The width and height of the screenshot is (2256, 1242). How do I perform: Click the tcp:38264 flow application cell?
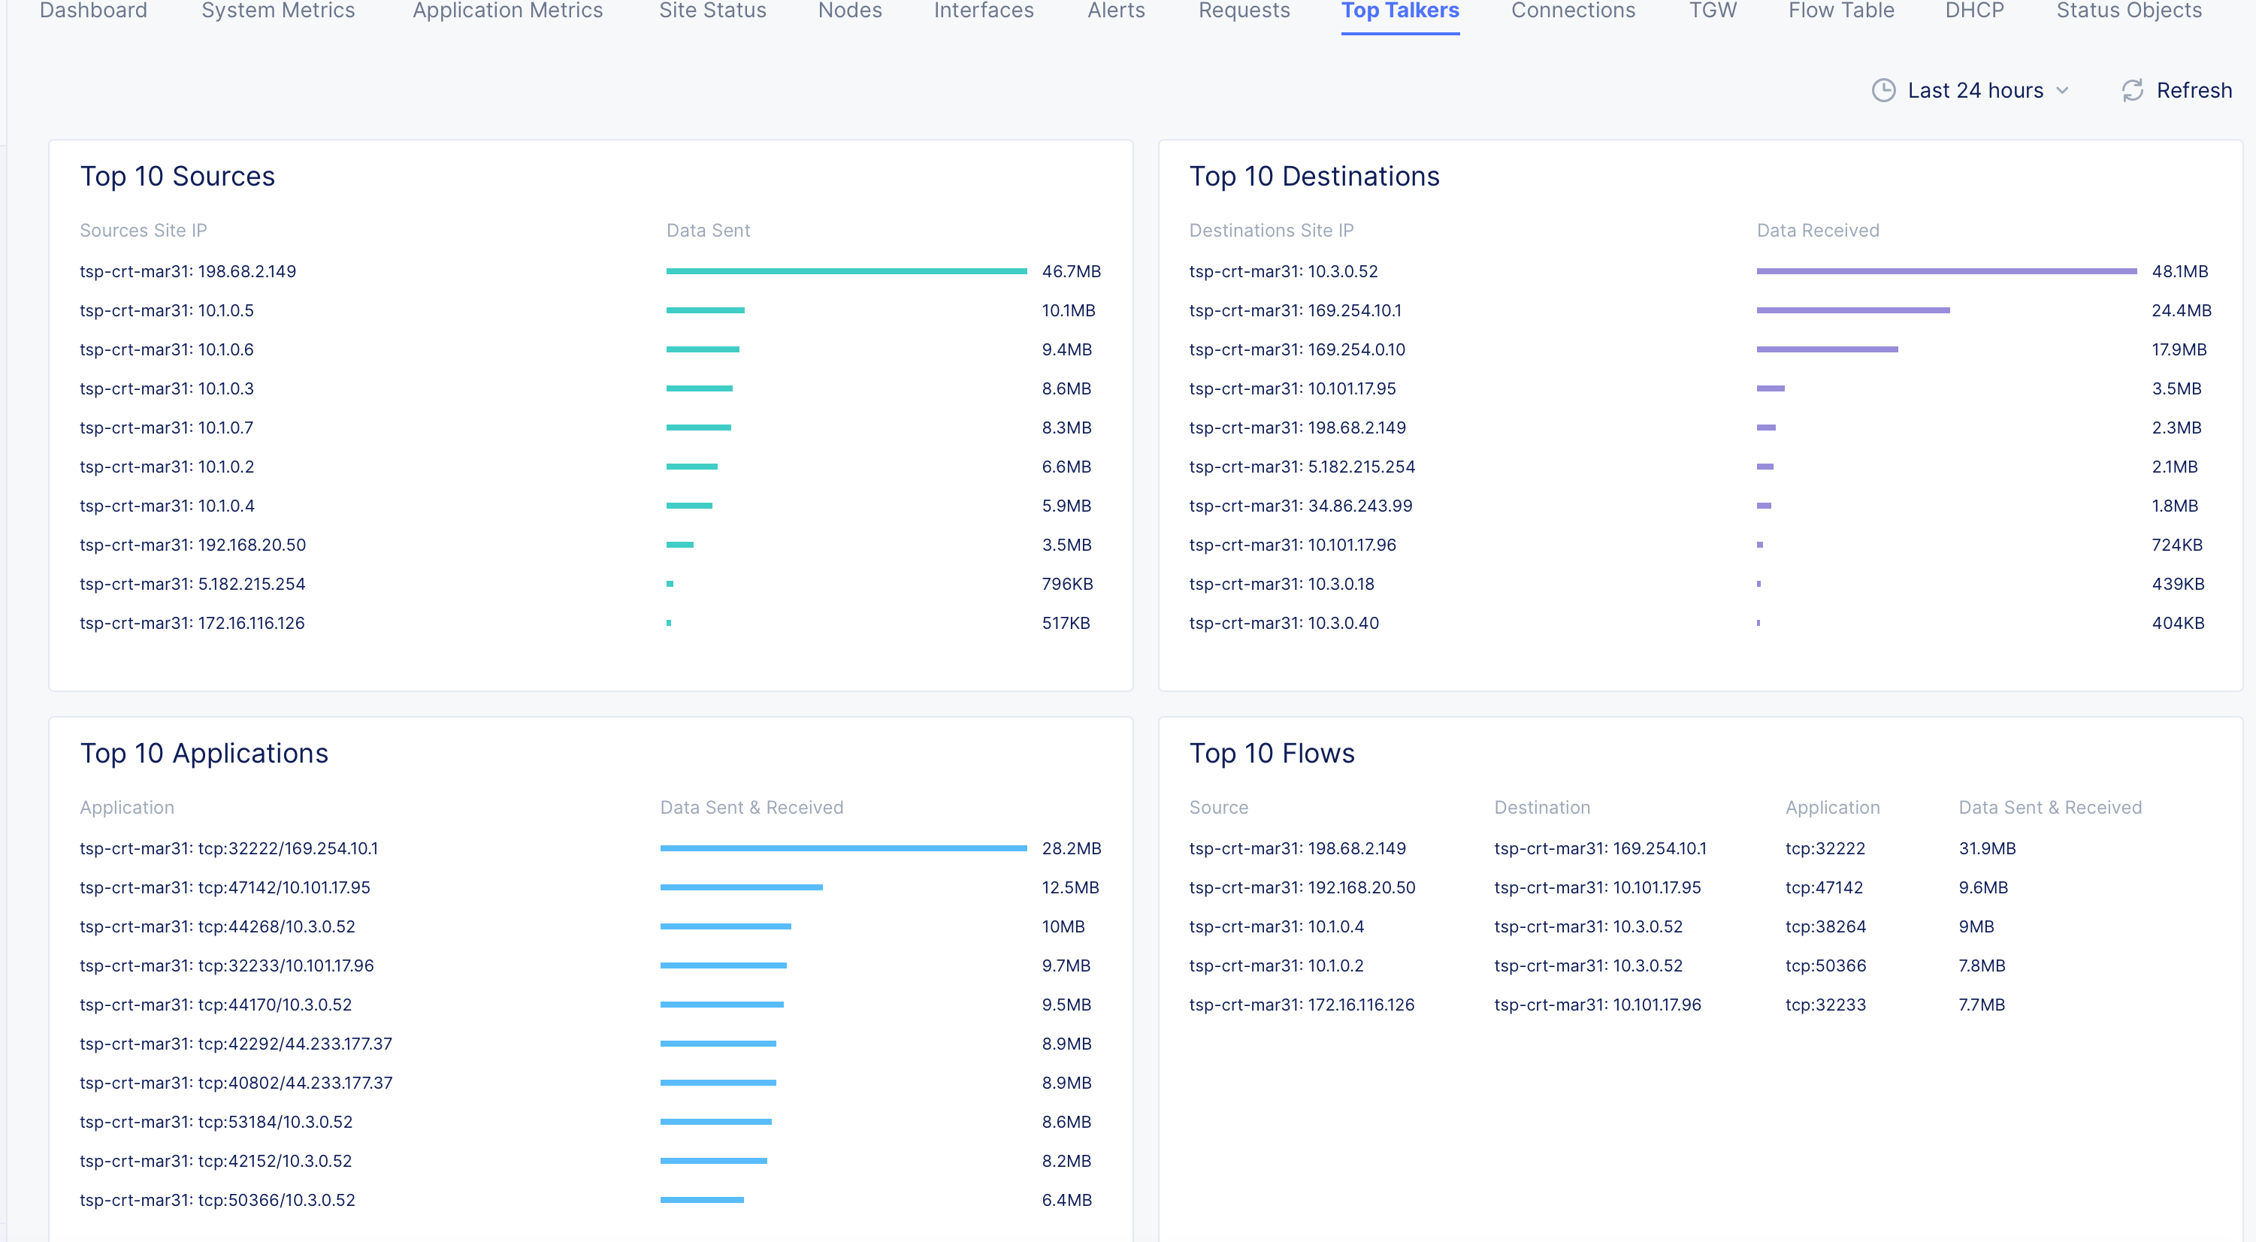point(1825,926)
